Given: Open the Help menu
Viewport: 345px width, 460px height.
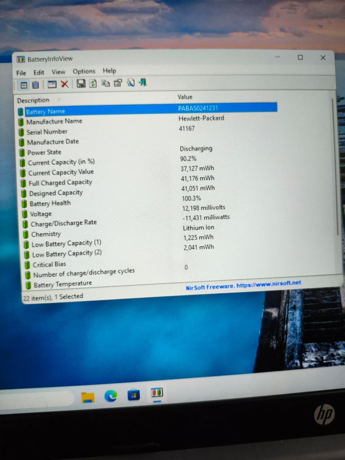Looking at the screenshot, I should click(110, 71).
